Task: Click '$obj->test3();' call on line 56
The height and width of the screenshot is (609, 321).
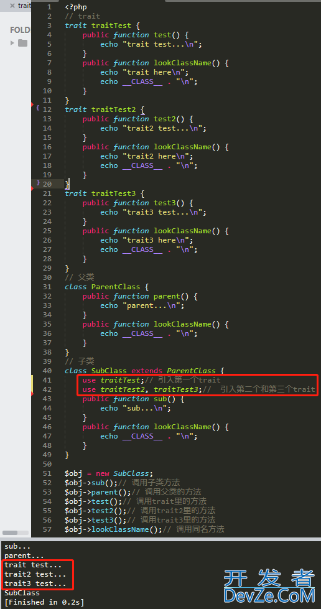Action: coord(96,520)
